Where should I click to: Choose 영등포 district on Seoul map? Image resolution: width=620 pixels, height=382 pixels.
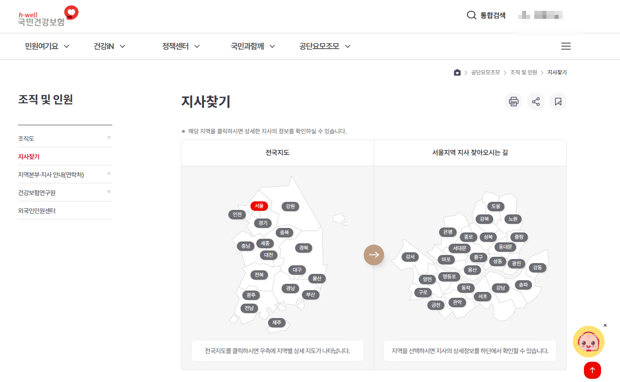click(449, 277)
